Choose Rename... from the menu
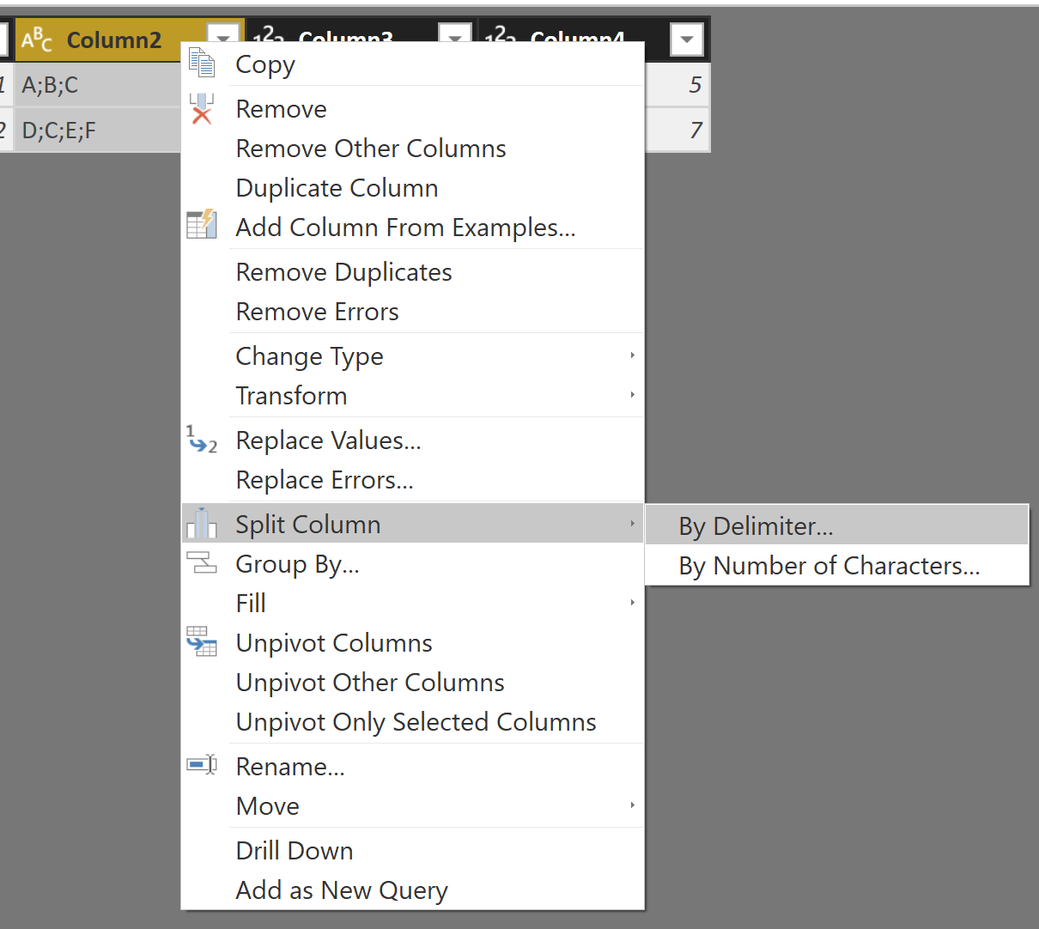 [413, 767]
